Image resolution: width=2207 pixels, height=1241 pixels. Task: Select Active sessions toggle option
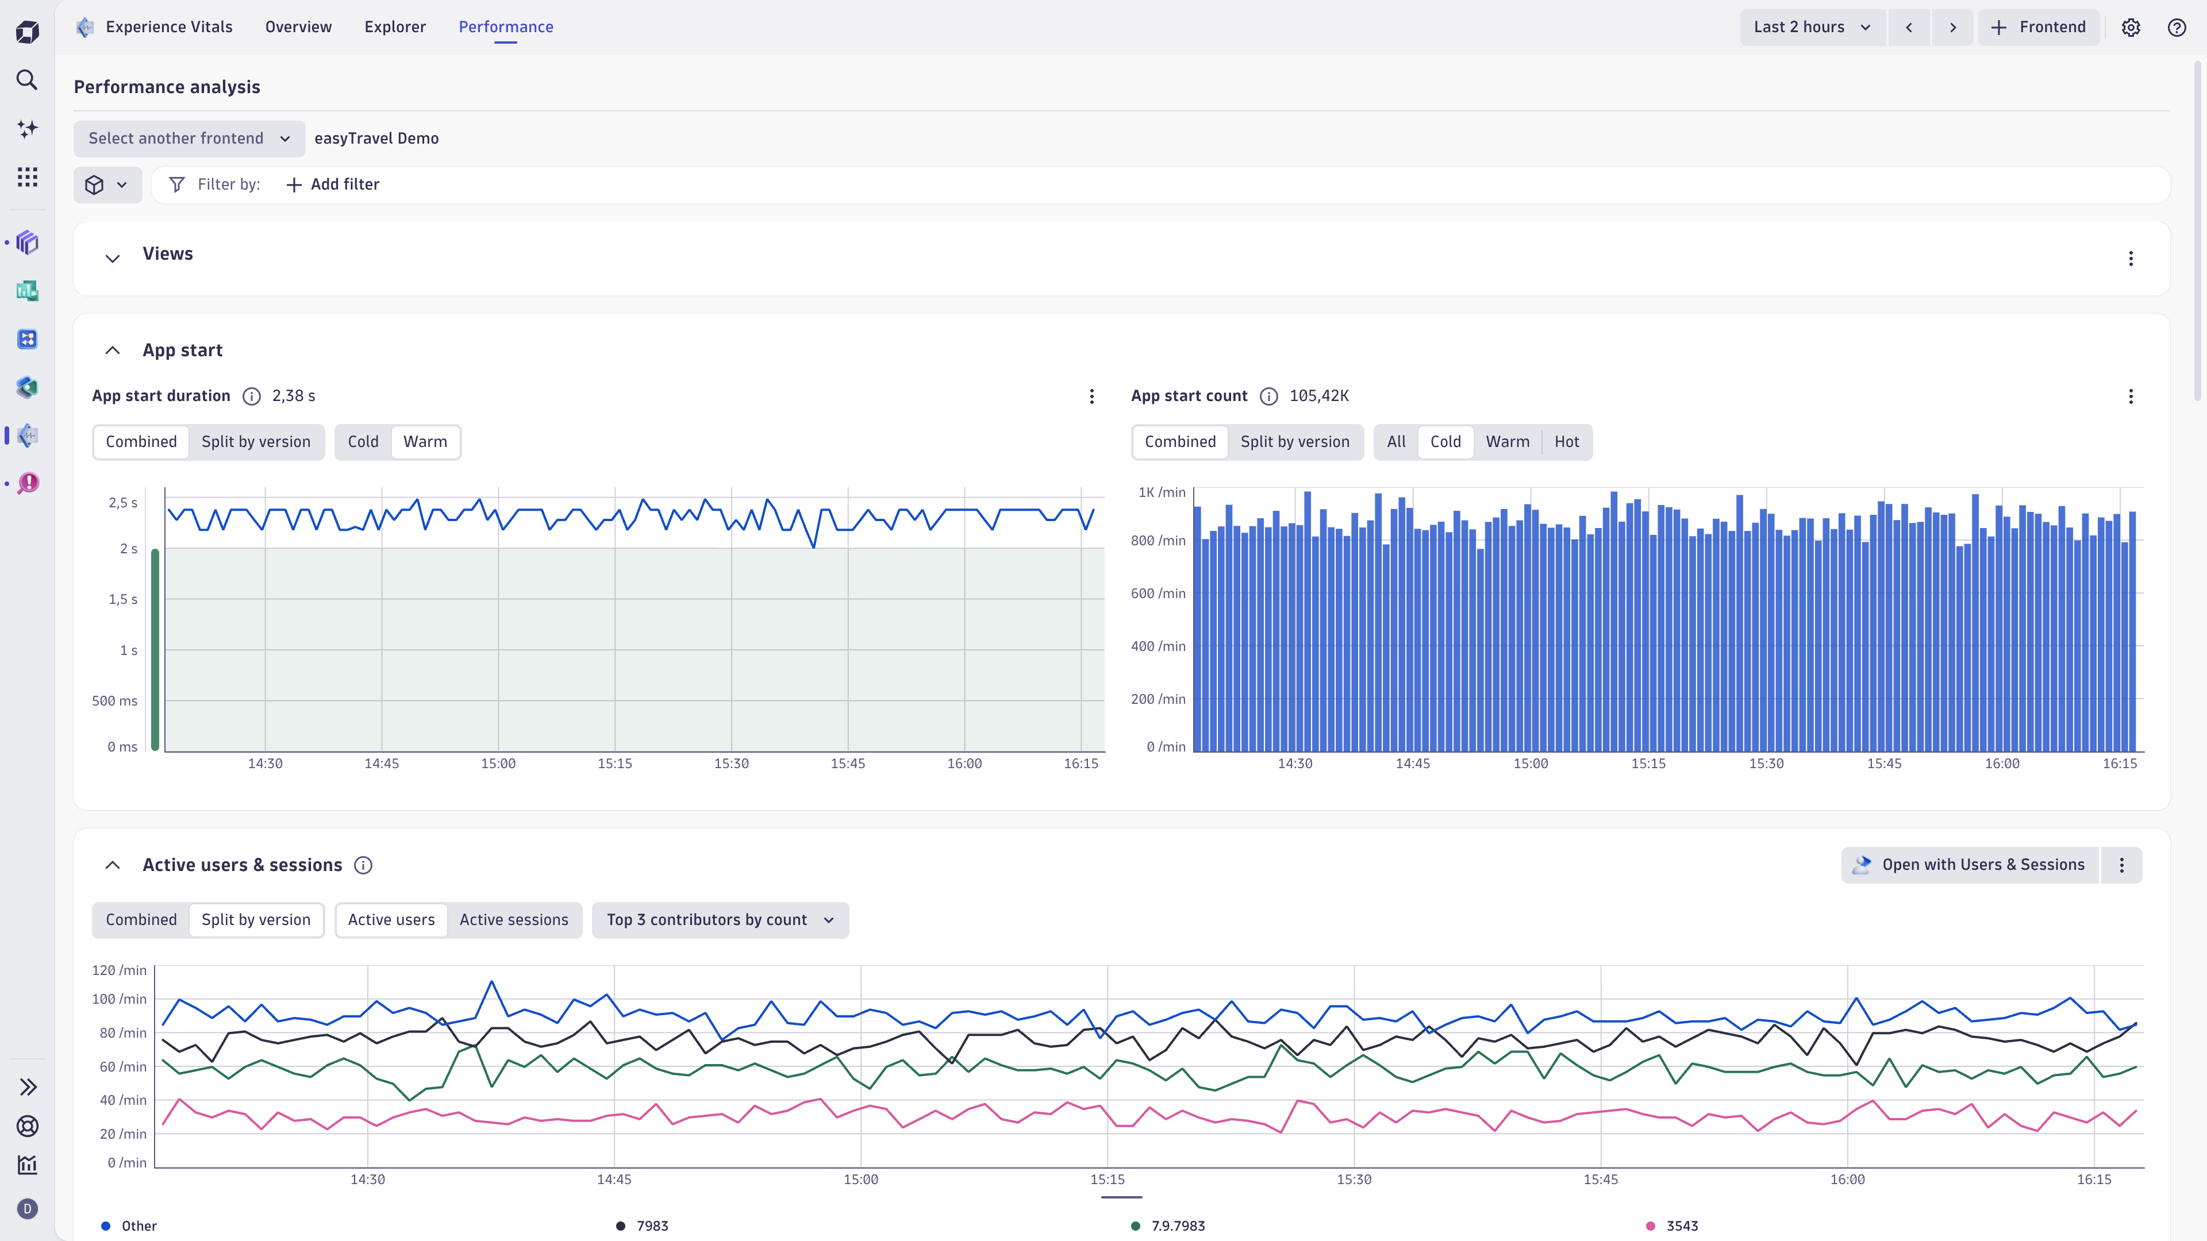[513, 920]
